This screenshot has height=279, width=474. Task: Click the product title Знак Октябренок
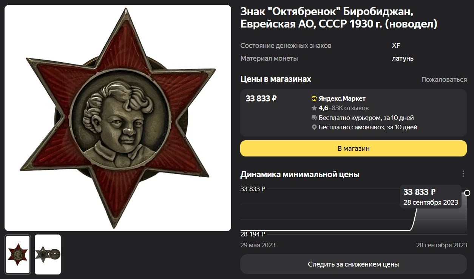click(339, 18)
